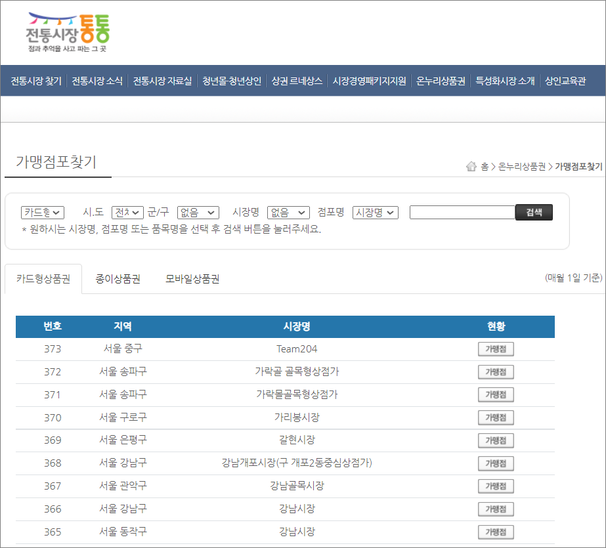Click inside the search text input field

coord(462,211)
